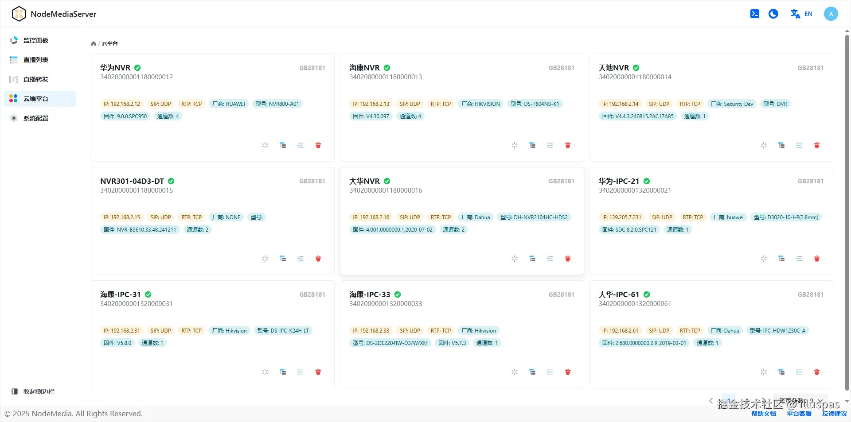This screenshot has height=422, width=851.
Task: Click the 固件: V5.8.0 tag
Action: [x=117, y=343]
